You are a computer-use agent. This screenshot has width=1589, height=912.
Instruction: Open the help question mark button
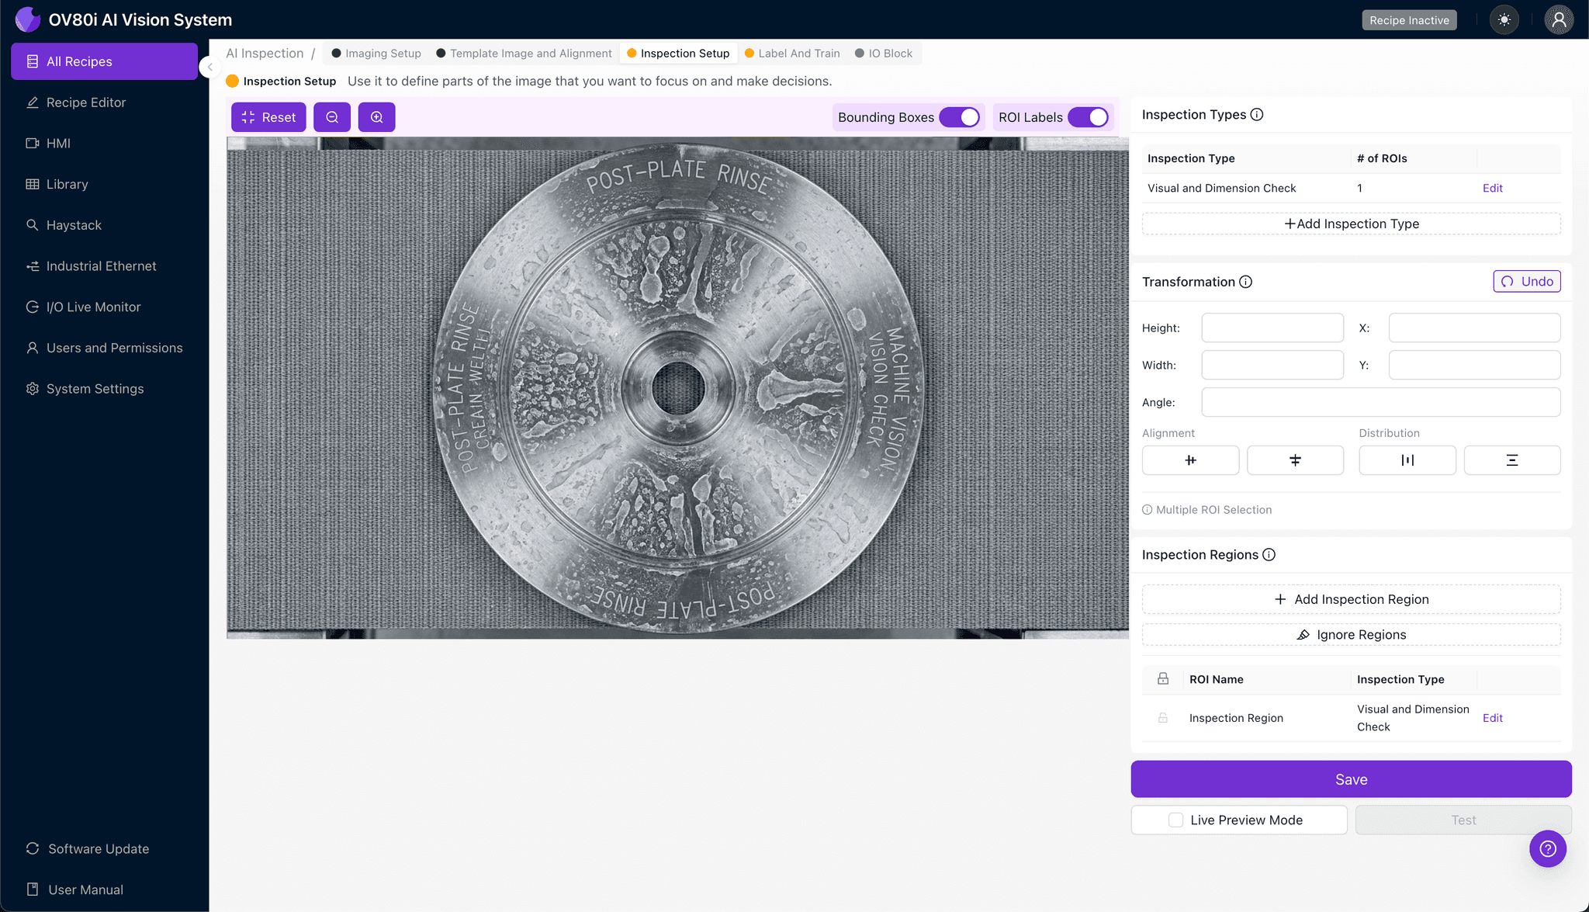pos(1547,848)
